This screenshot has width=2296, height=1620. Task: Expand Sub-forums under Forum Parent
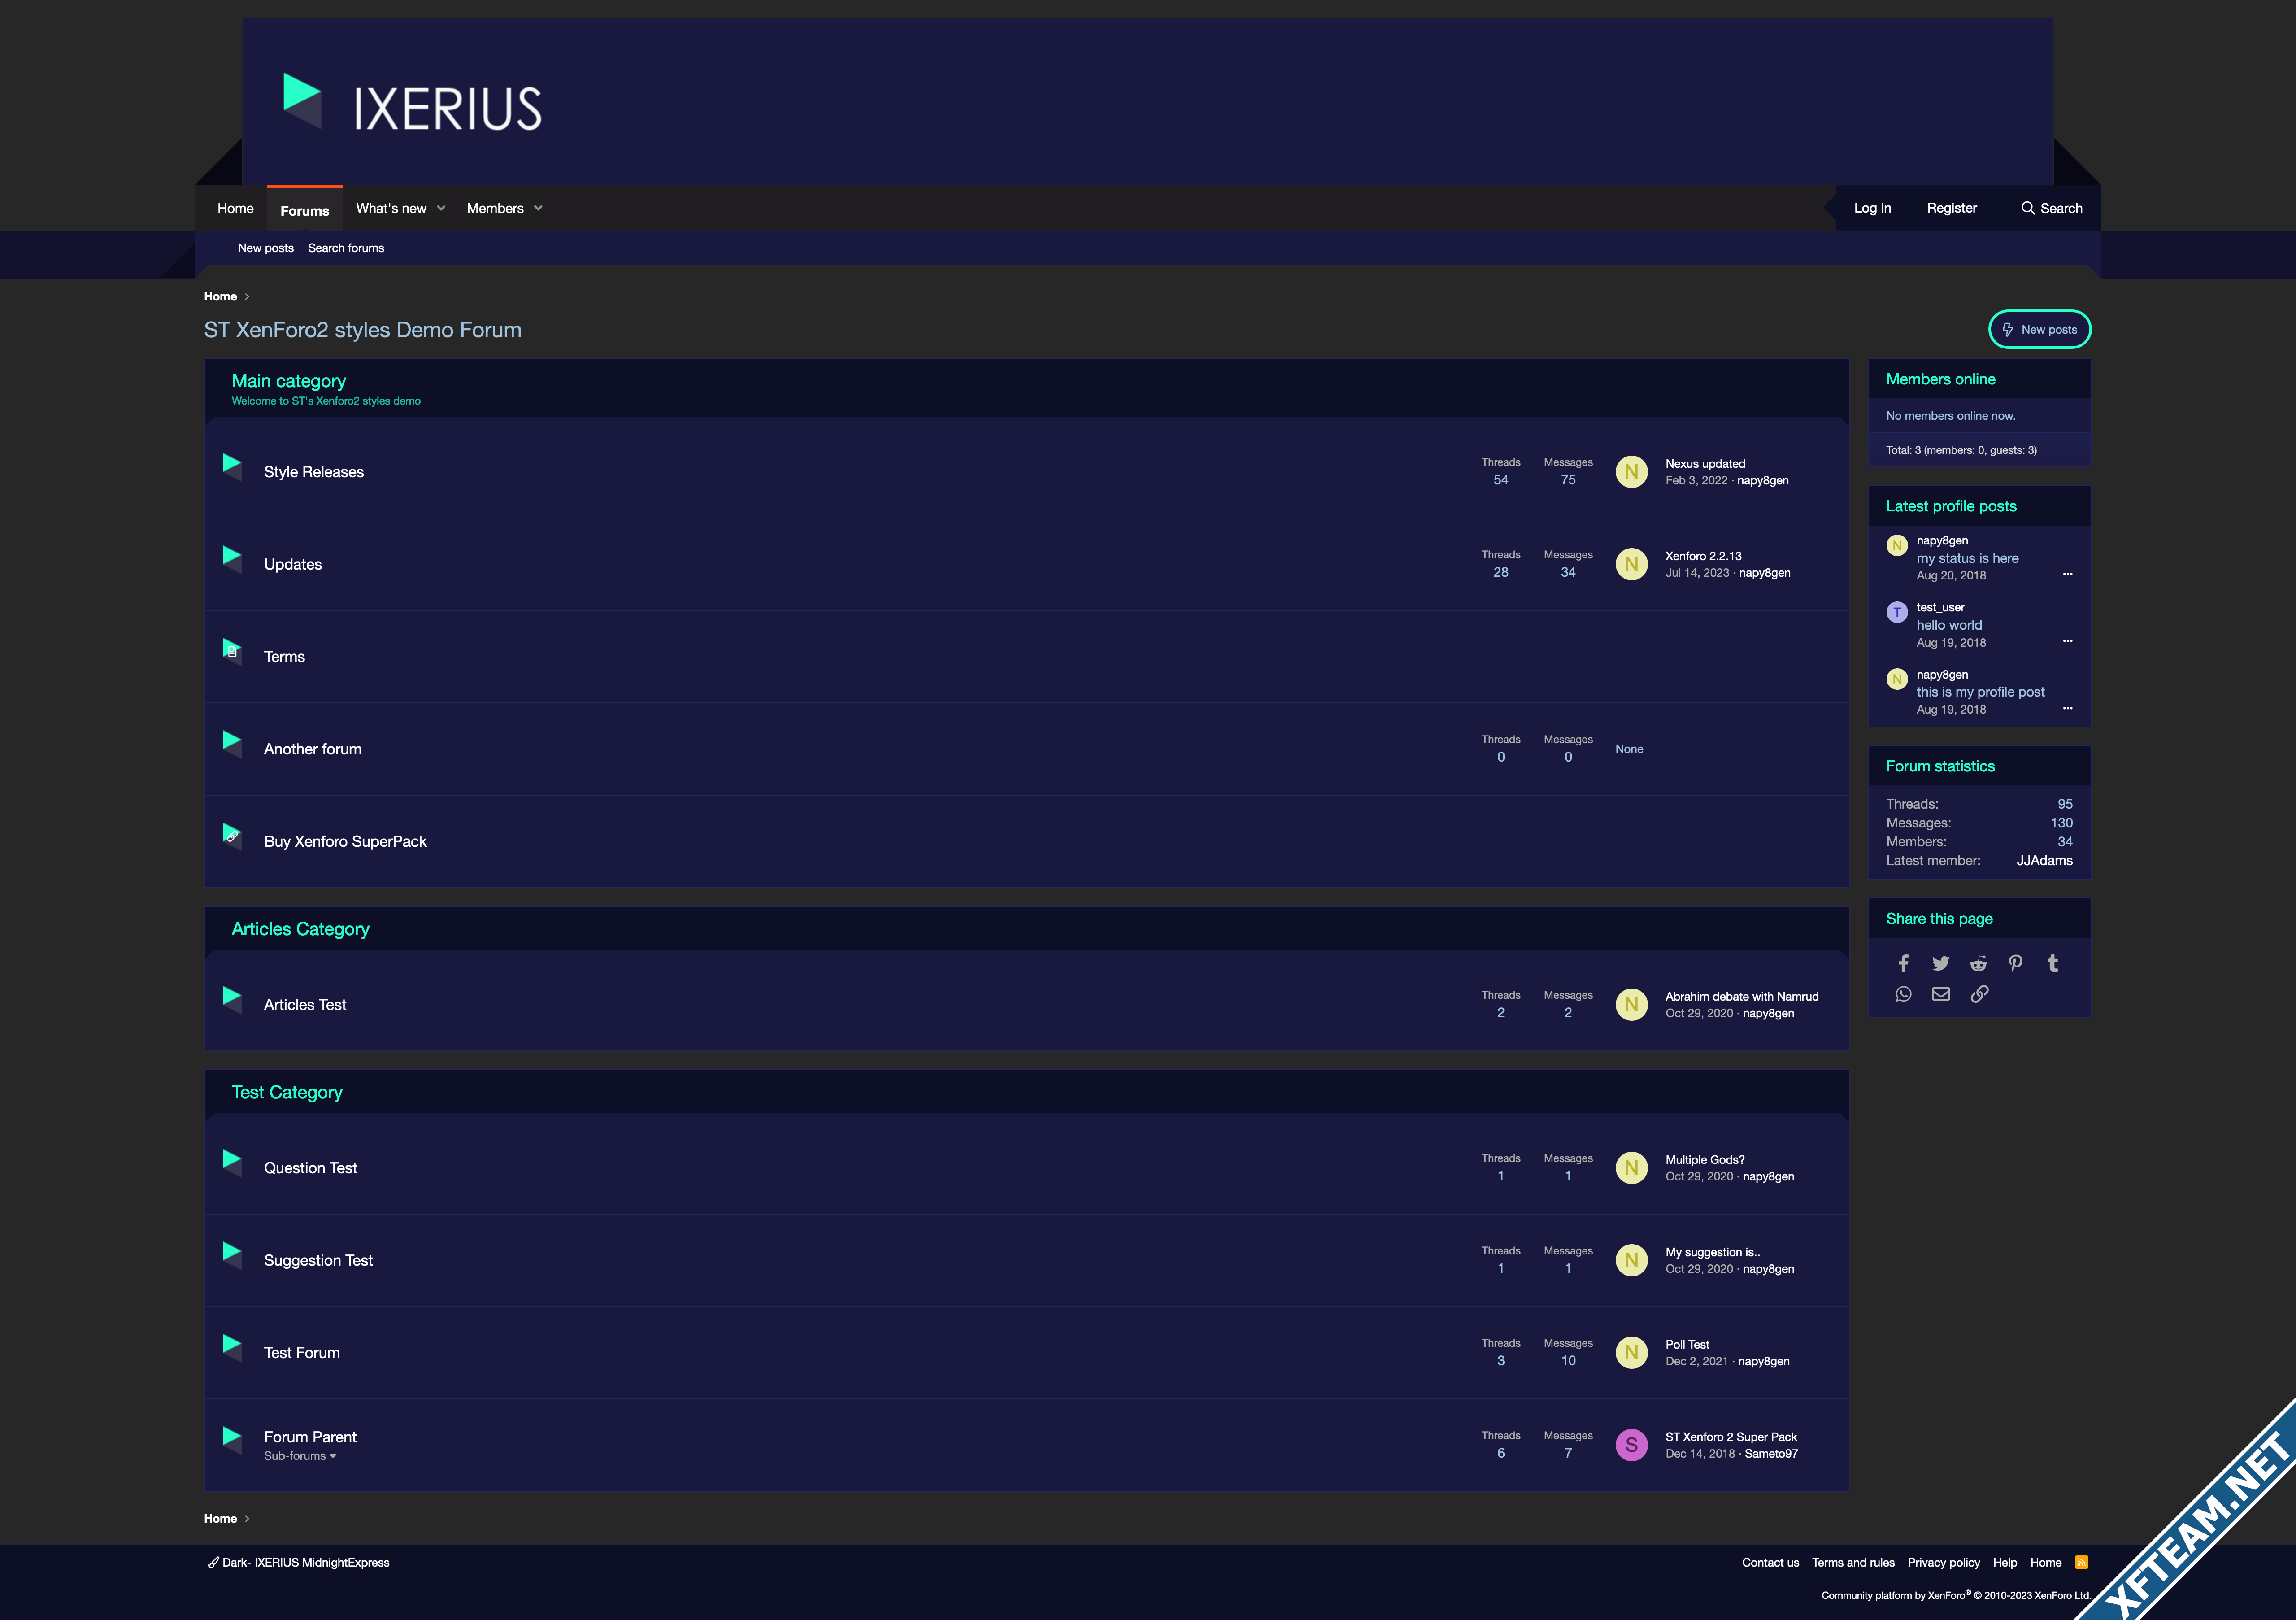click(x=300, y=1456)
